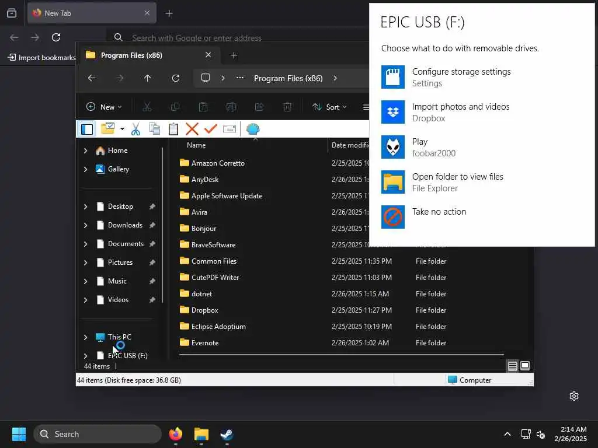Click the blue shell icon in toolbar
The height and width of the screenshot is (448, 598).
[x=252, y=129]
